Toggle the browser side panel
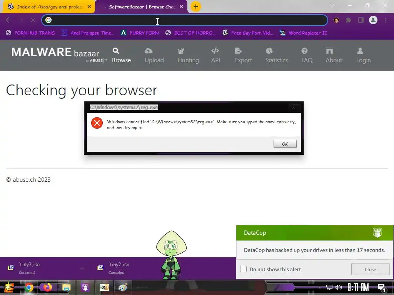Image resolution: width=394 pixels, height=295 pixels. [361, 20]
